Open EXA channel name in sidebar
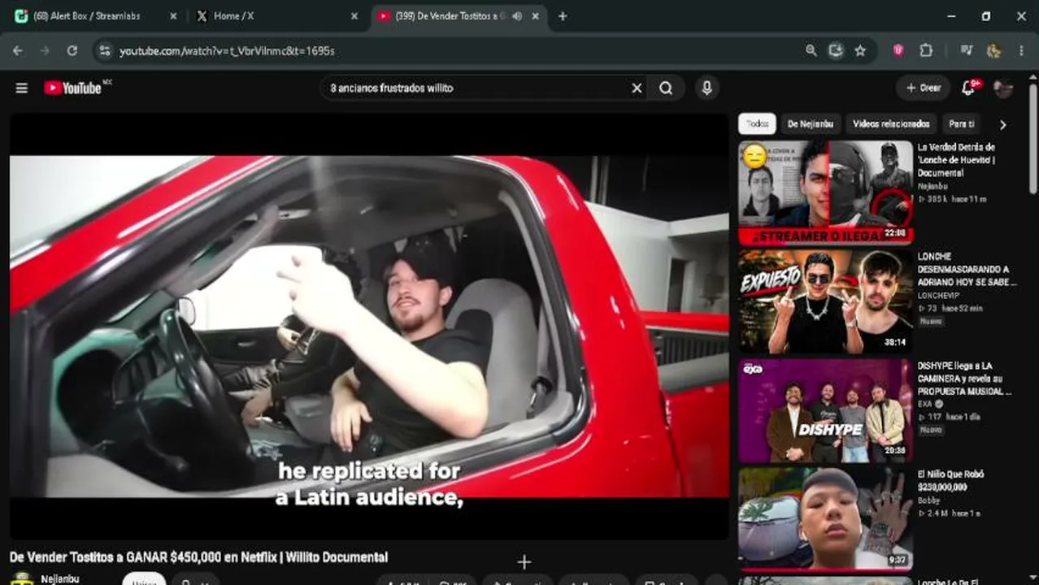 [x=925, y=404]
